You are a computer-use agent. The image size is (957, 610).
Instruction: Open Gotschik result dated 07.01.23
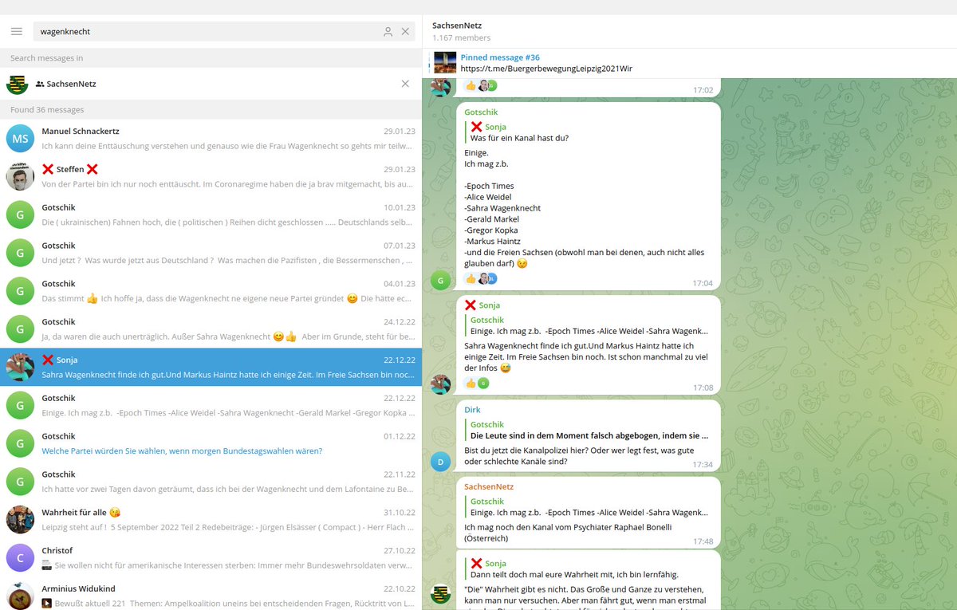(211, 253)
